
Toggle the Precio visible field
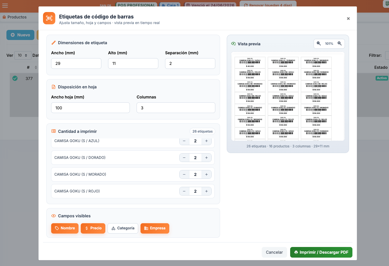coord(93,228)
